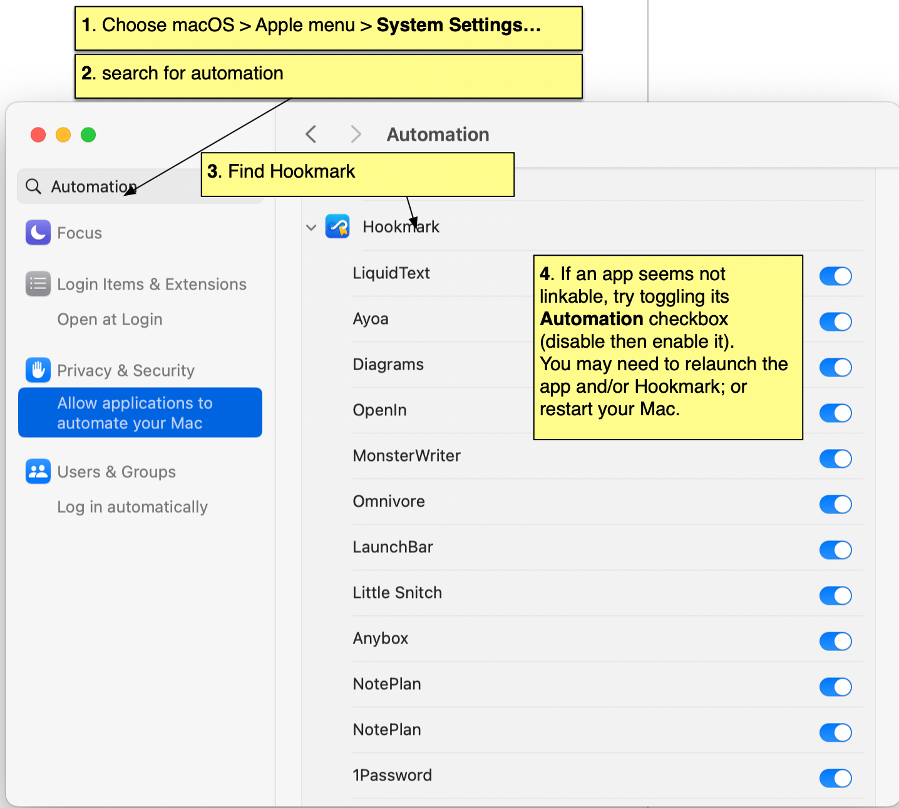
Task: Collapse the Hookmark disclosure chevron
Action: click(x=311, y=227)
